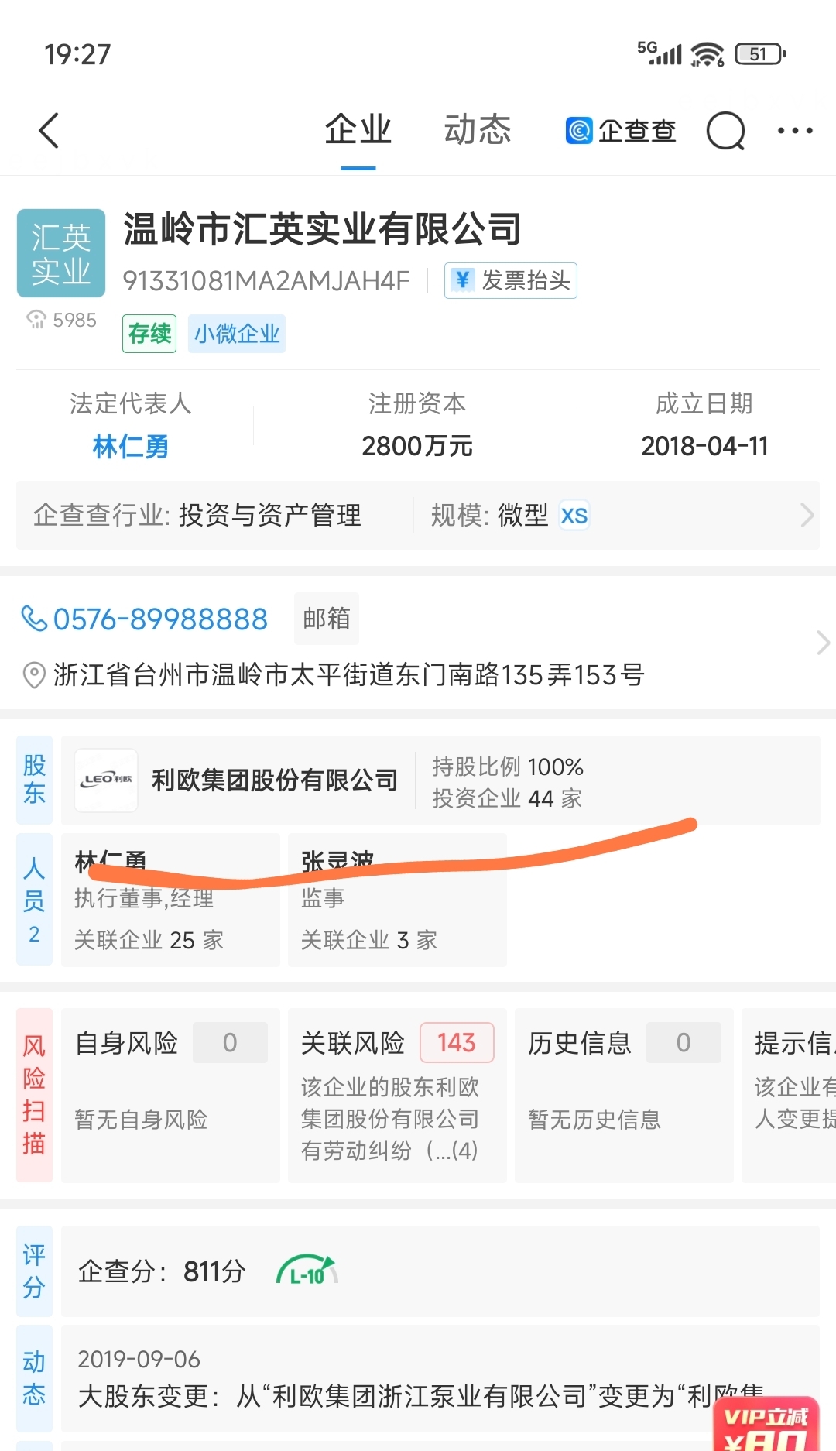The image size is (836, 1451).
Task: Switch to the 企业 tab
Action: [x=358, y=129]
